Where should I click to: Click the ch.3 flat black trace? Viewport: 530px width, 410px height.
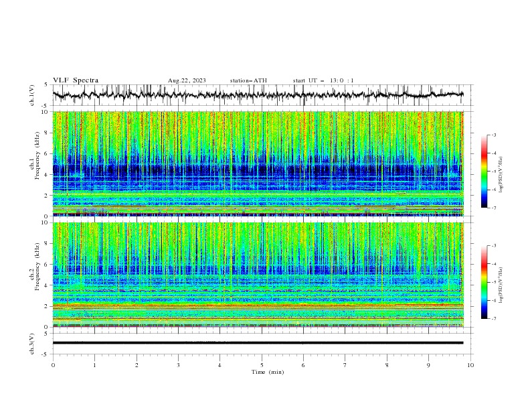click(258, 343)
